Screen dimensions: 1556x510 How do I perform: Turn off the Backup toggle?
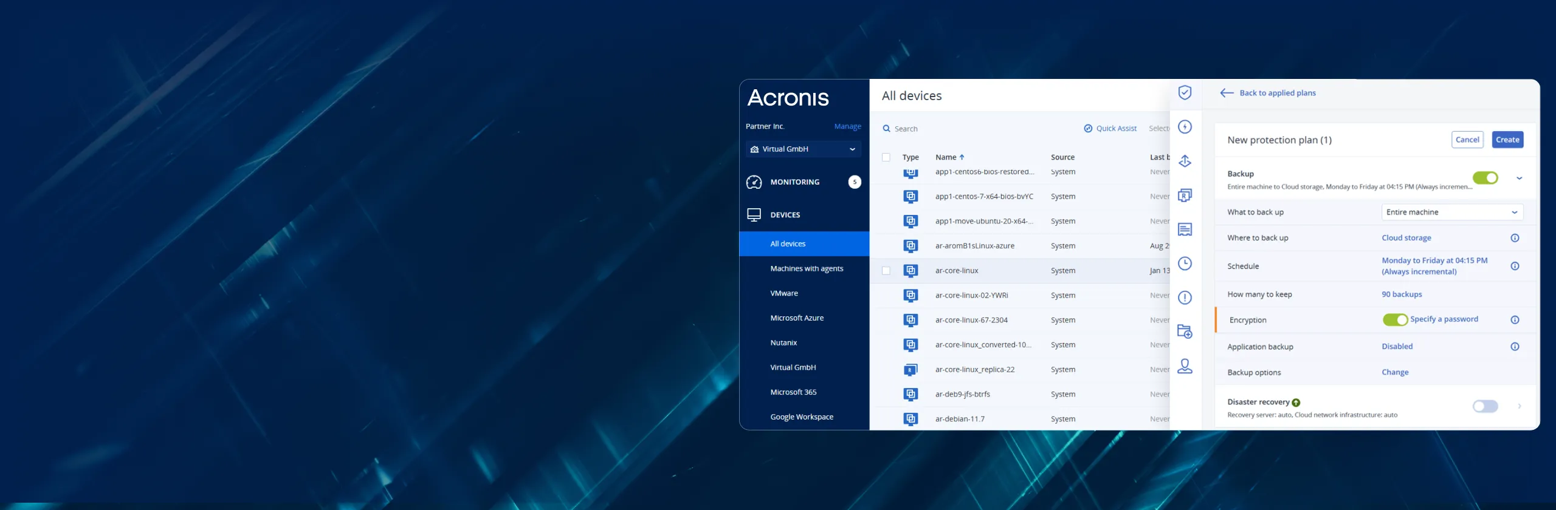tap(1485, 178)
